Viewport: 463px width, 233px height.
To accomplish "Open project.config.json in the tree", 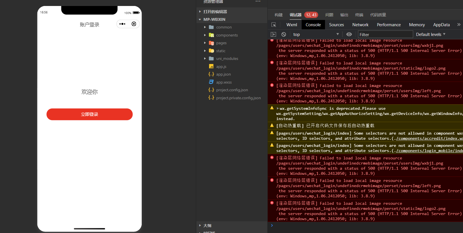I will 232,90.
